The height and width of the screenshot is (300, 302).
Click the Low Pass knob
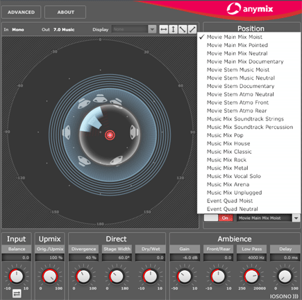pos(251,276)
